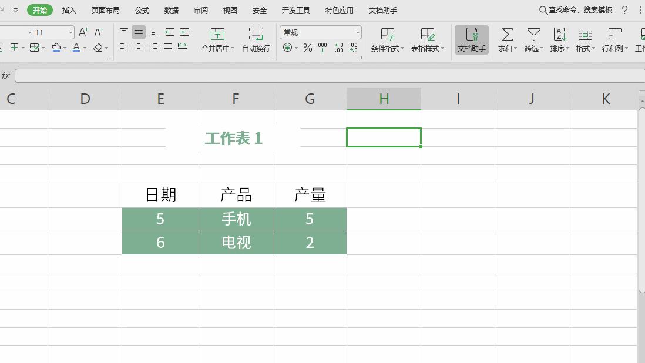Open the Formulas (公式) menu
This screenshot has width=645, height=363.
click(142, 10)
